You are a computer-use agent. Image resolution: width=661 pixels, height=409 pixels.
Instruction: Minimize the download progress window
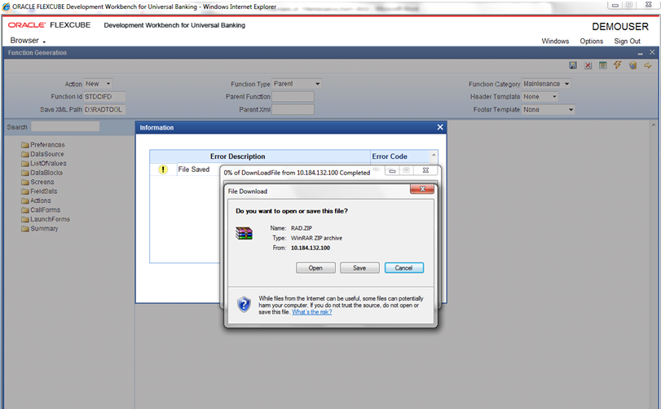[392, 170]
